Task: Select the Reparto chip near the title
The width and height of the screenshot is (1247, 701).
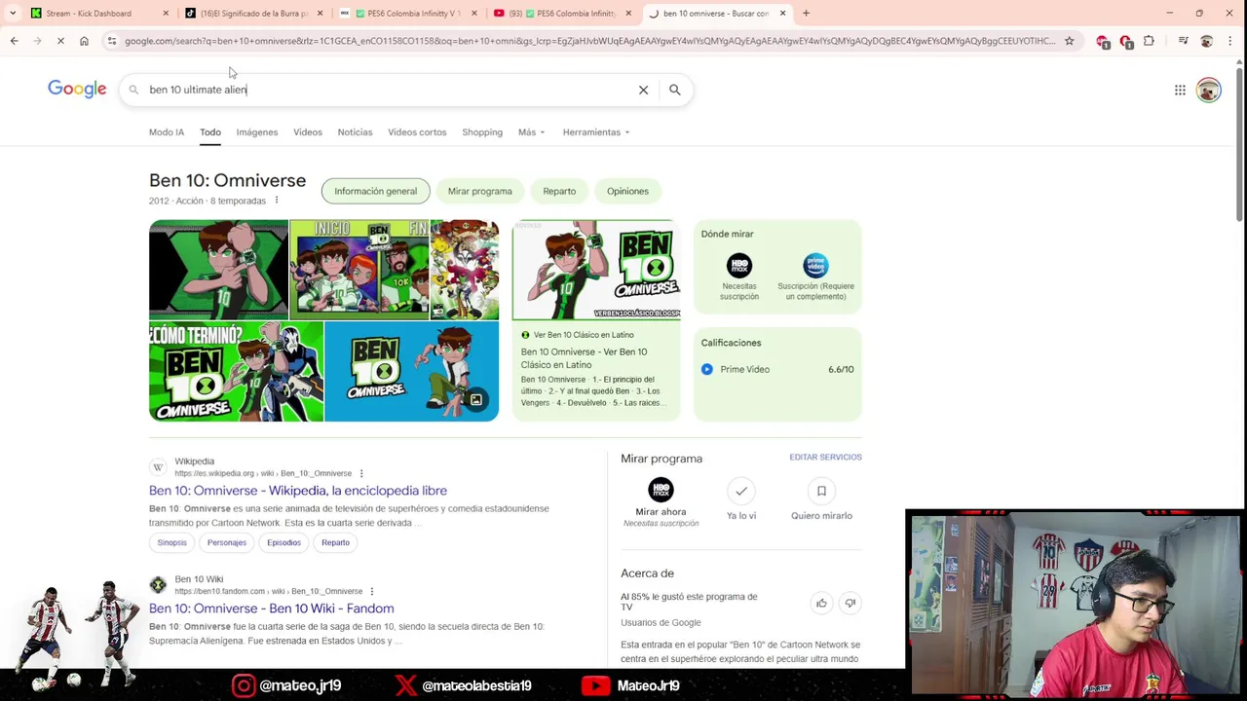Action: pos(559,191)
